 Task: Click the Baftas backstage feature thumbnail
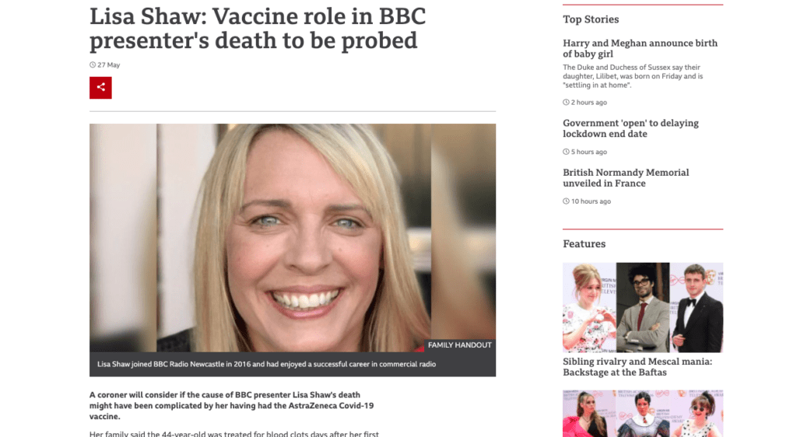[x=642, y=307]
